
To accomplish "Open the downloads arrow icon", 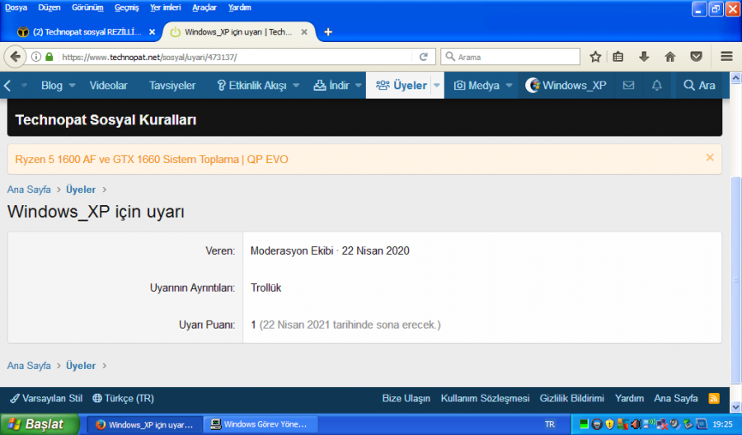I will tap(644, 57).
